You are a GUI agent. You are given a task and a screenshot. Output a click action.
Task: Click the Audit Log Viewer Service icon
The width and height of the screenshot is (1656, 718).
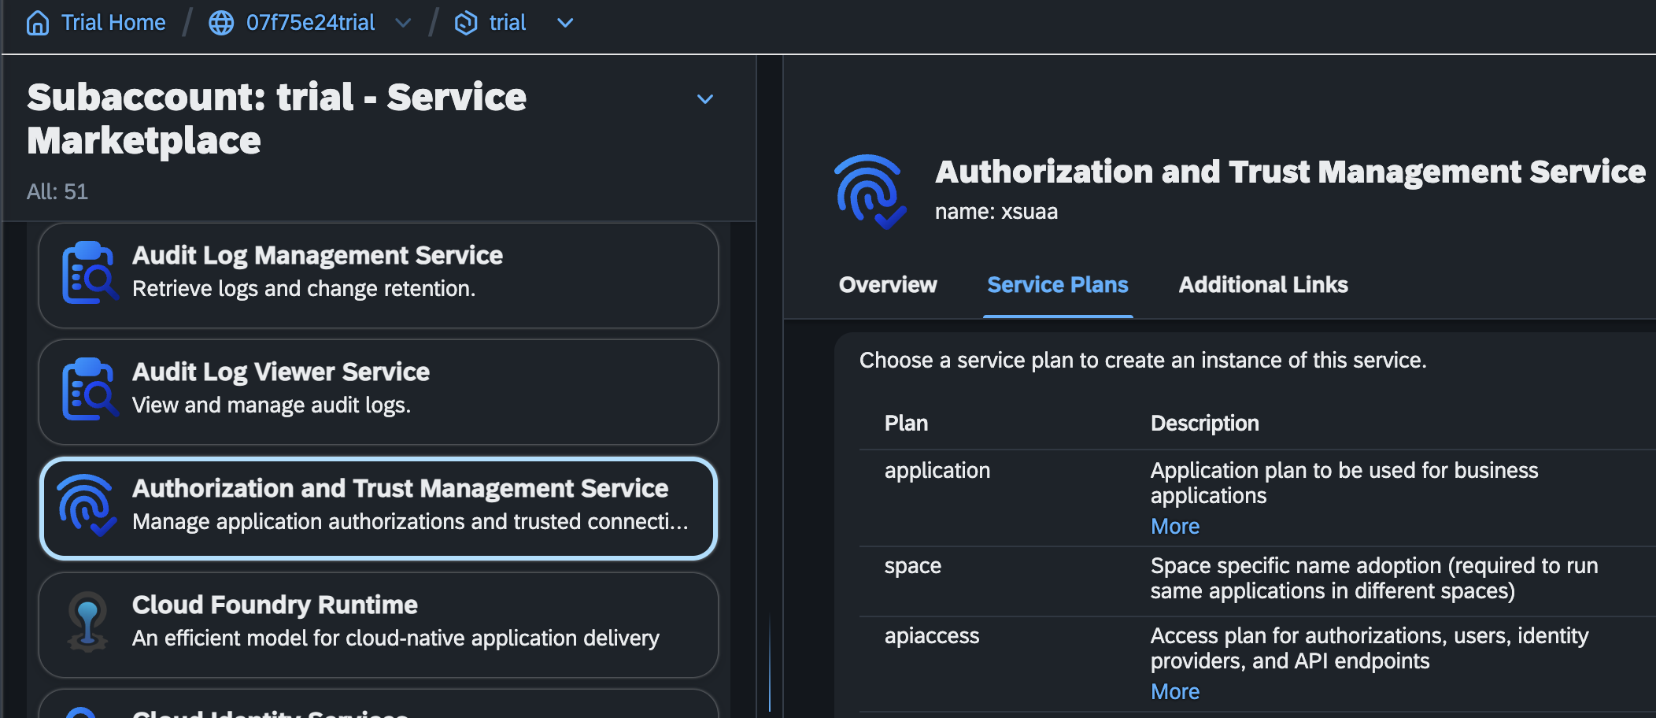[90, 389]
